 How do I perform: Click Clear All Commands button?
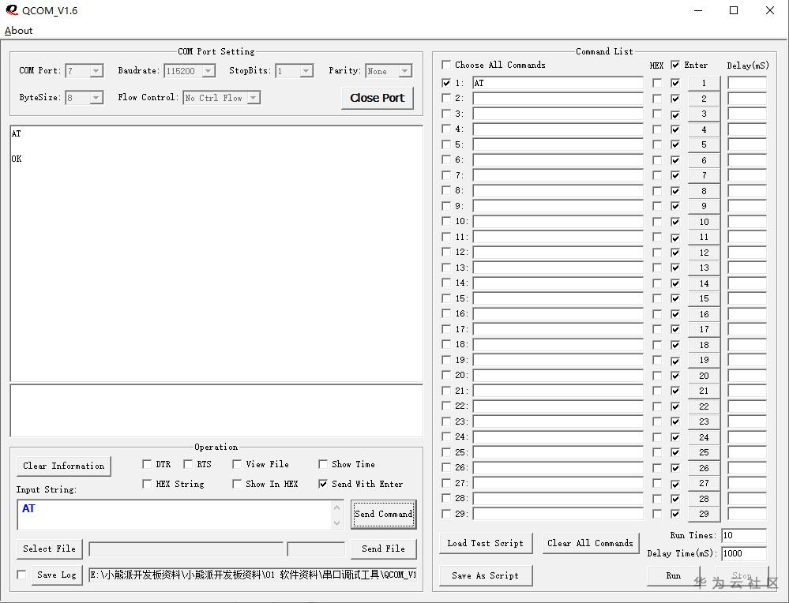tap(590, 543)
